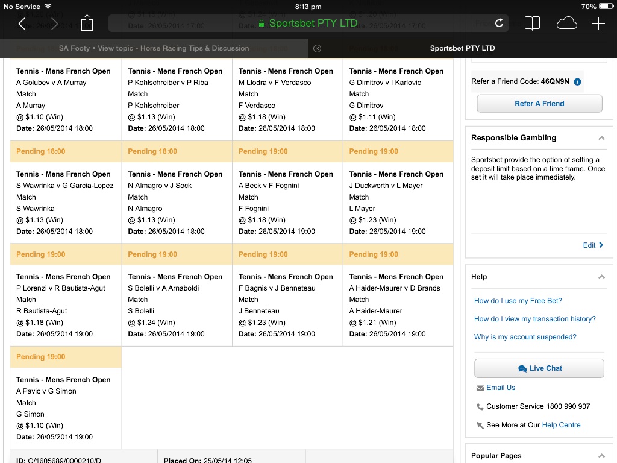Click the Email Us link
Image resolution: width=617 pixels, height=463 pixels.
(501, 388)
